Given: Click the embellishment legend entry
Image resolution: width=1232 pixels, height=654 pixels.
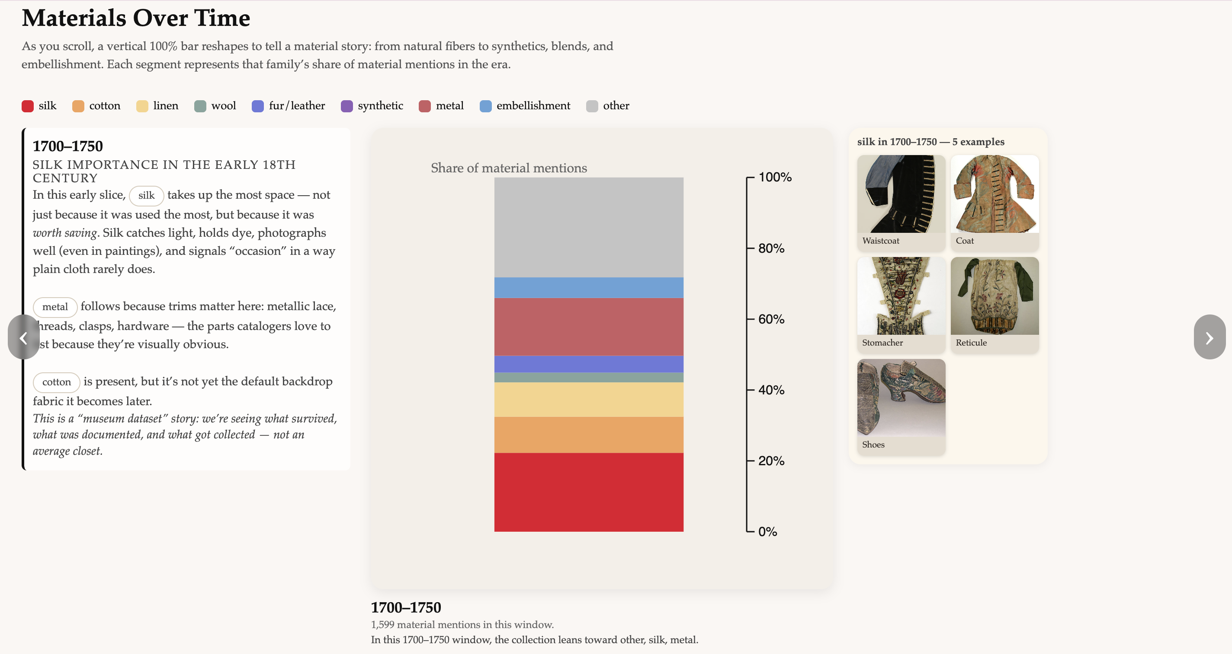Looking at the screenshot, I should 525,106.
